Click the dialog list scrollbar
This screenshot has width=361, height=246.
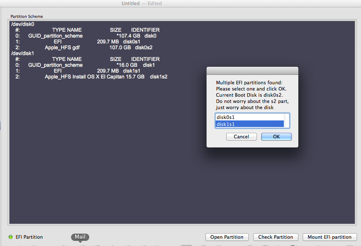pos(286,120)
